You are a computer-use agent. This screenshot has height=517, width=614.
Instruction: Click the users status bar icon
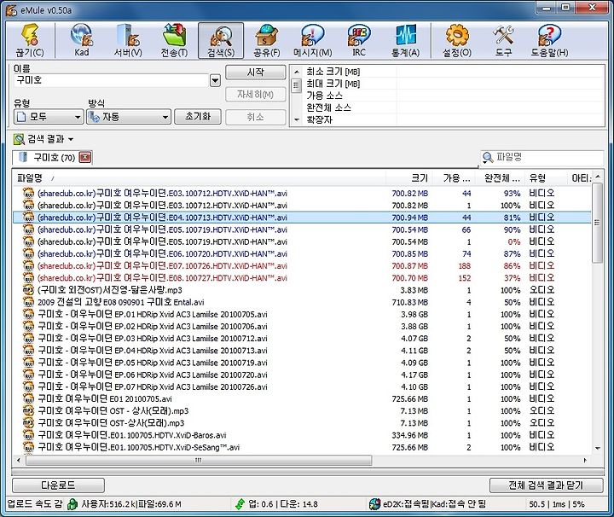click(x=72, y=503)
